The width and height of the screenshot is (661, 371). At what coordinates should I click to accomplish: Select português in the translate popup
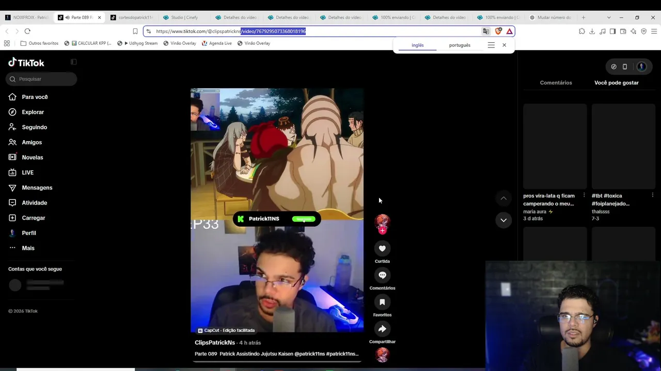[x=460, y=45]
